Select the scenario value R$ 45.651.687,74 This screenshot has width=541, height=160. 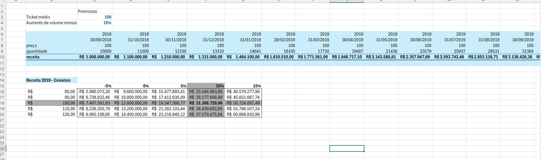(243, 97)
